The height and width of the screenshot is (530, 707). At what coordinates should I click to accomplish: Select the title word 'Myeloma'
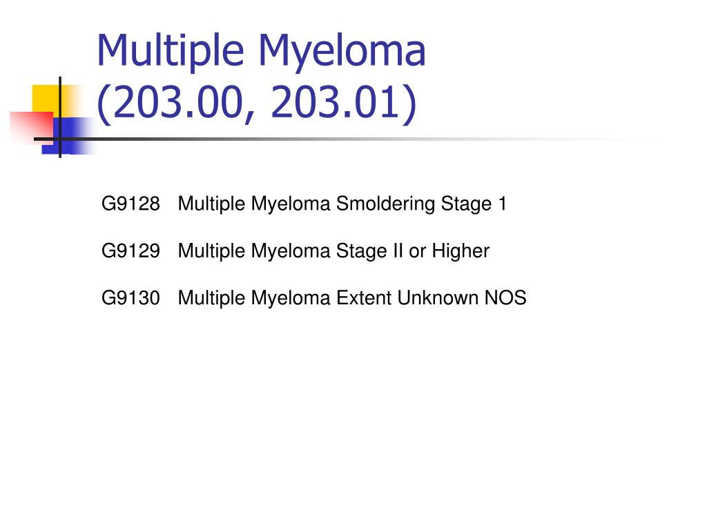(x=342, y=51)
